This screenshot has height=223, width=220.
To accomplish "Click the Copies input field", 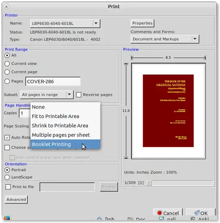I will pyautogui.click(x=24, y=113).
